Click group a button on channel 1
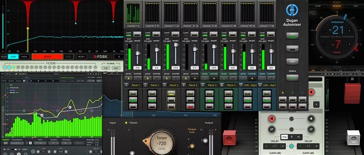 (x=128, y=79)
